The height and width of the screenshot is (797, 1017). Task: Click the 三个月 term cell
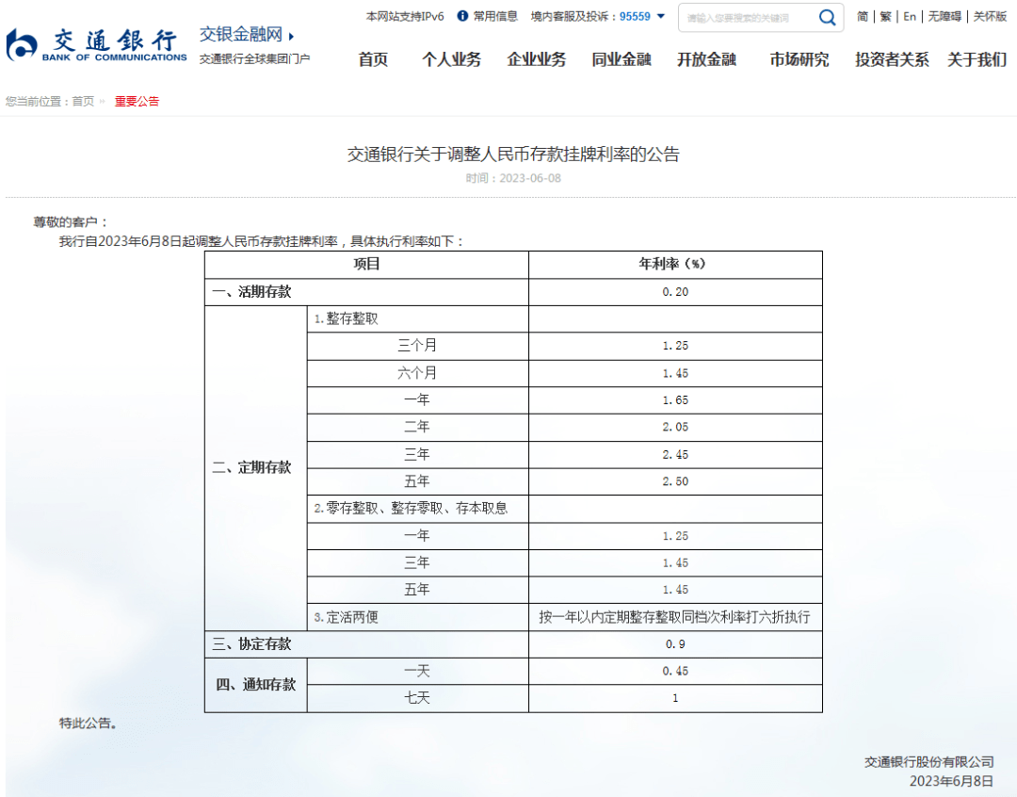[418, 346]
